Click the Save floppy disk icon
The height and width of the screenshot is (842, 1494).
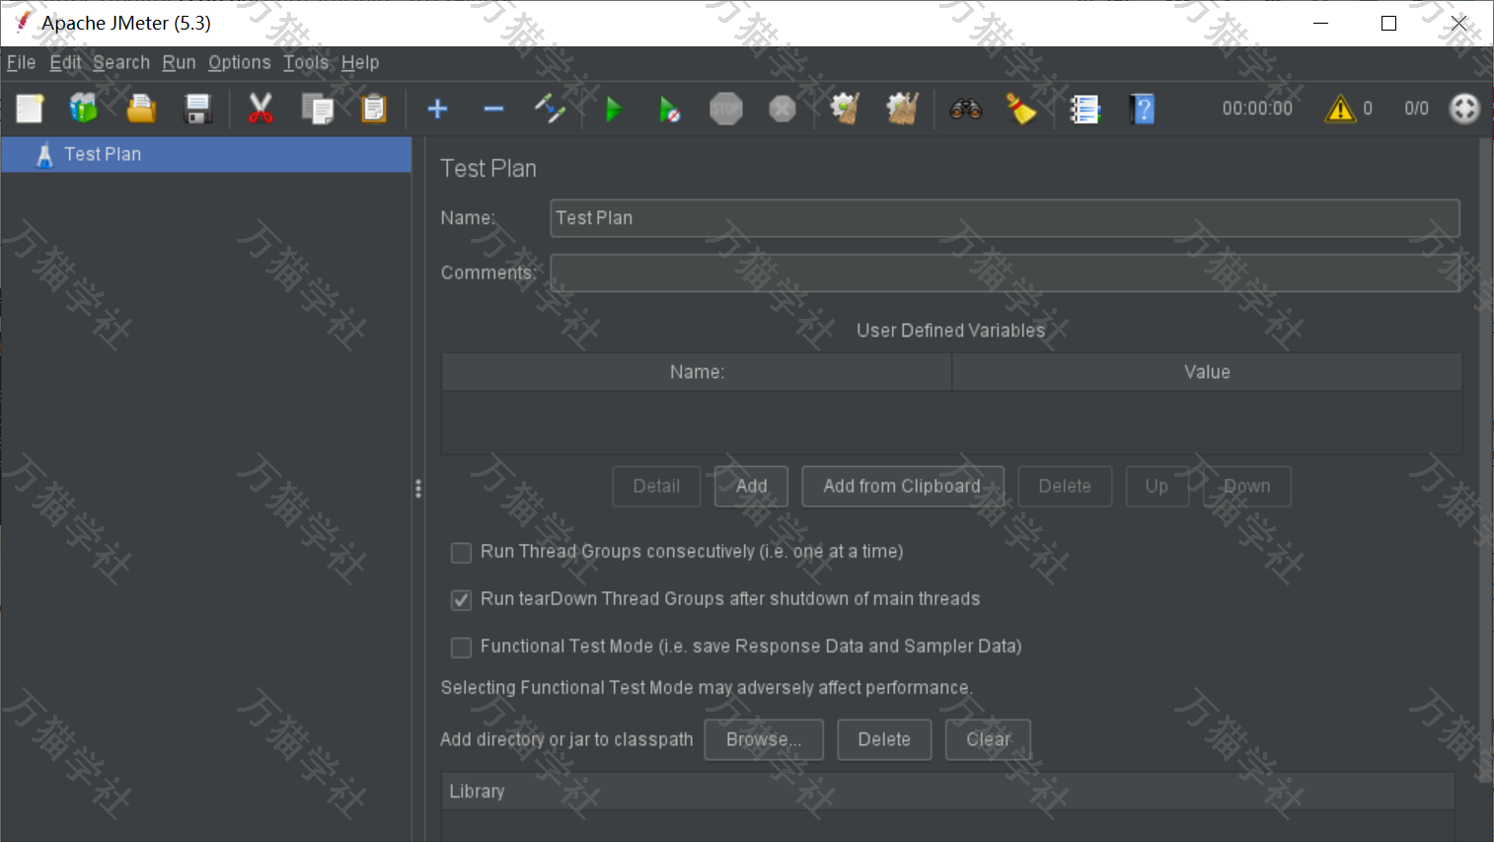[198, 109]
